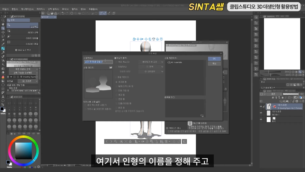
Task: Create new canvas from command bar icon
Action: 48,13
